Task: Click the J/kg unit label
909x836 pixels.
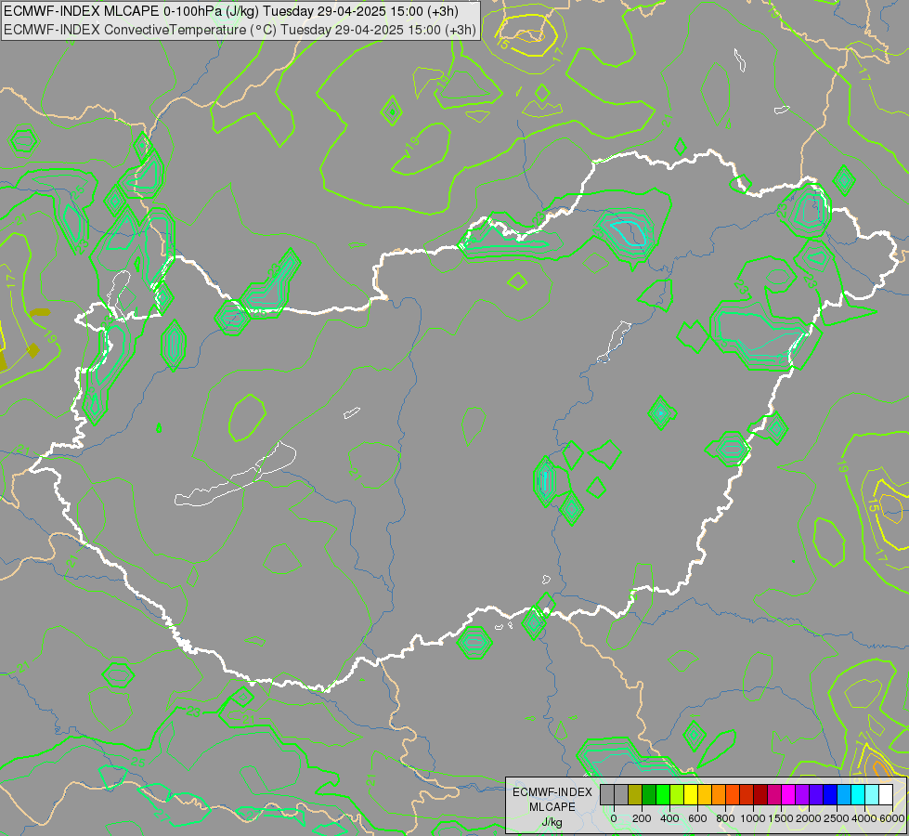Action: 552,822
